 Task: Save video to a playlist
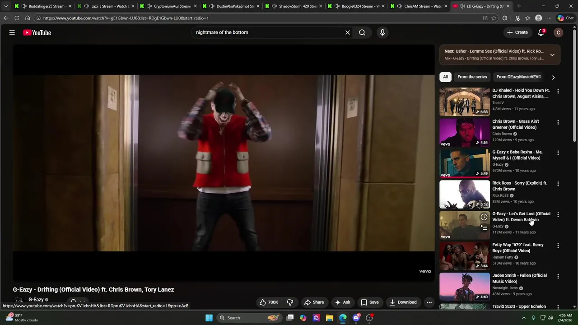369,302
